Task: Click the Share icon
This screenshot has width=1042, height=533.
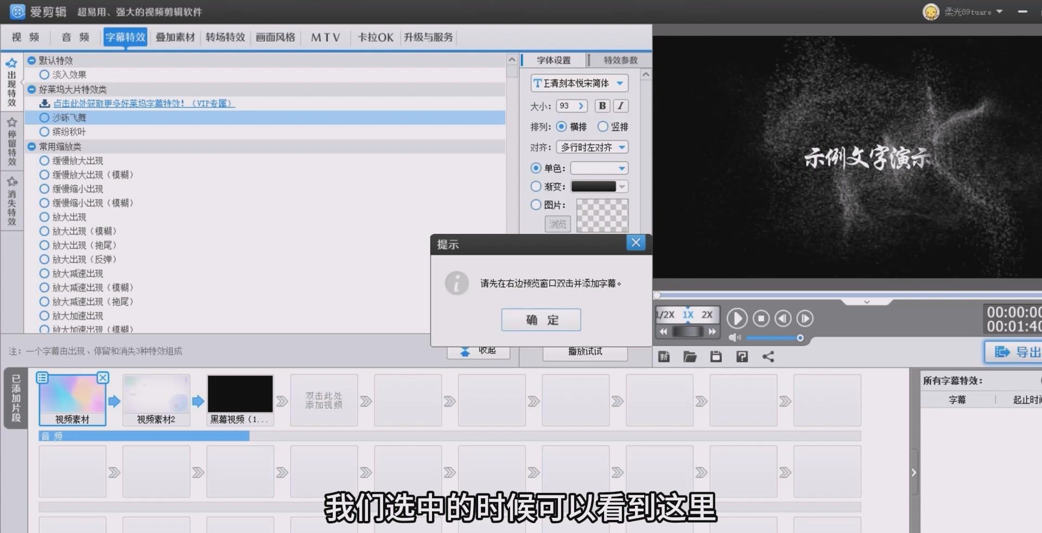Action: [768, 357]
